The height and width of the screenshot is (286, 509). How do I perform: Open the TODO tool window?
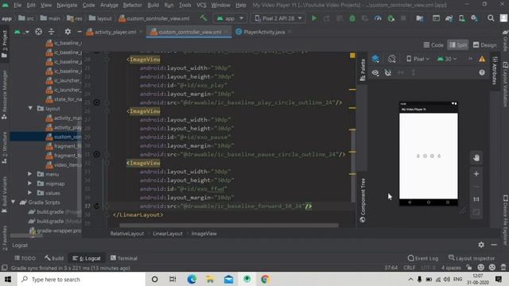click(25, 258)
